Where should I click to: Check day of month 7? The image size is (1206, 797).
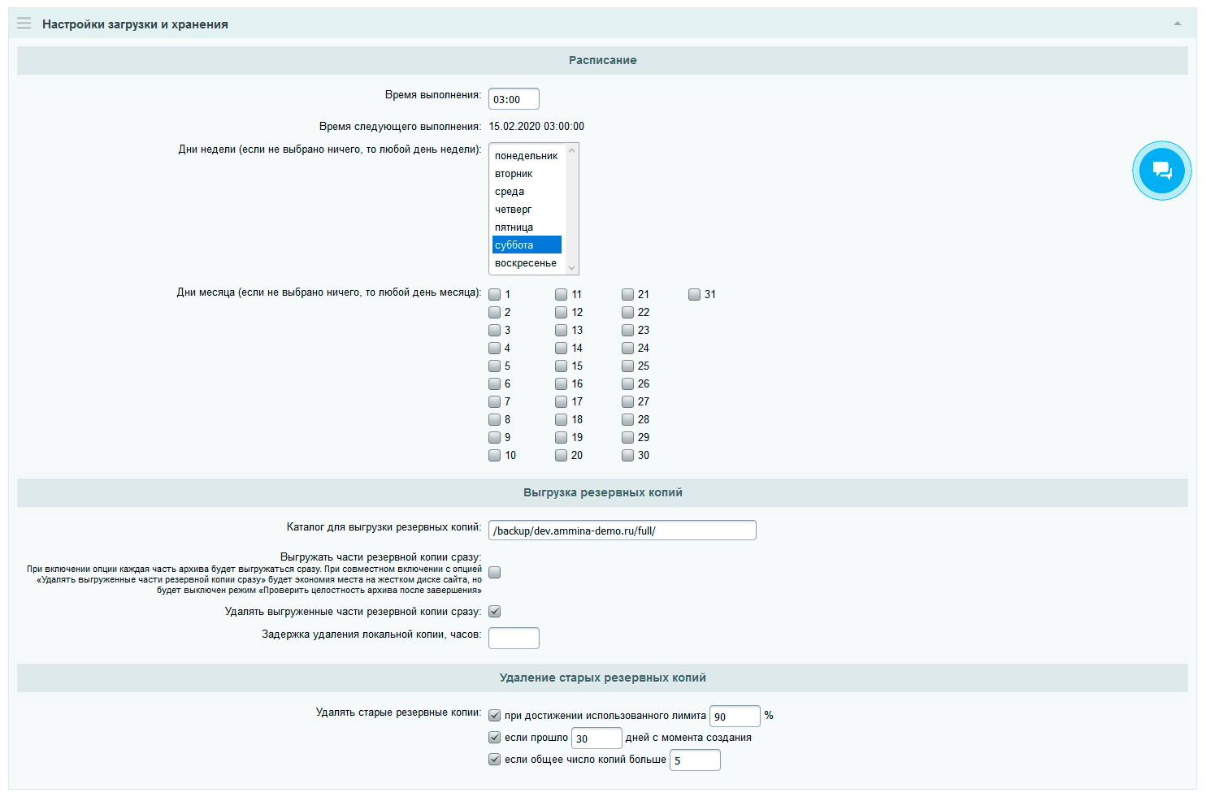[494, 401]
